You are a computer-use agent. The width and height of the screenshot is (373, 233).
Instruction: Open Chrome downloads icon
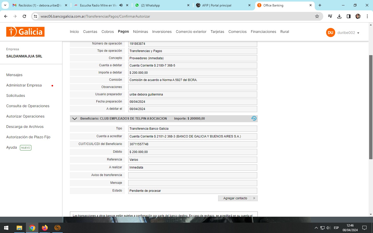click(339, 16)
